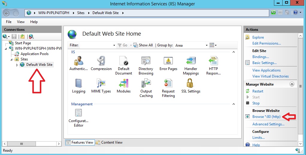The width and height of the screenshot is (306, 155).
Task: Stop the website
Action: point(256,103)
